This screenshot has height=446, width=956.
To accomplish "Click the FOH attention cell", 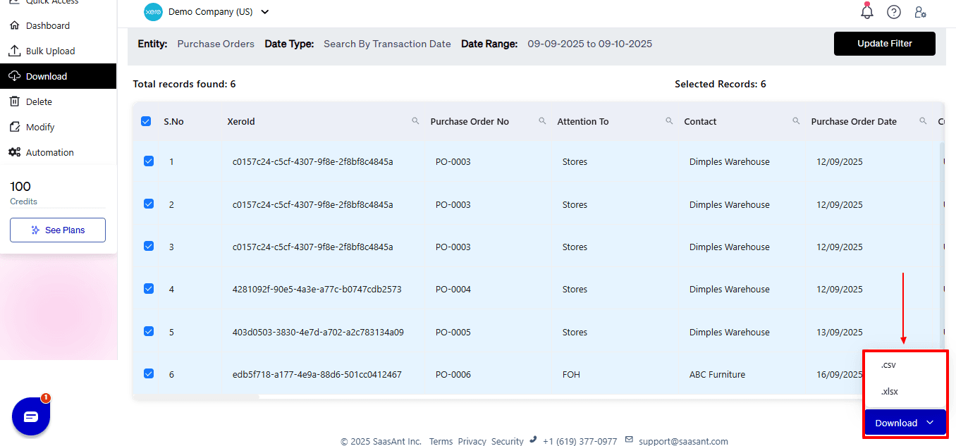I will pos(571,374).
